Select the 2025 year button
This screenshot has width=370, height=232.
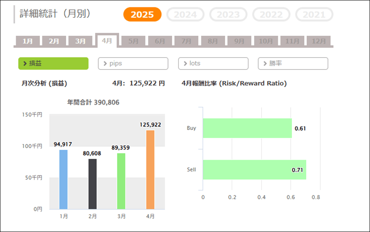pyautogui.click(x=142, y=15)
